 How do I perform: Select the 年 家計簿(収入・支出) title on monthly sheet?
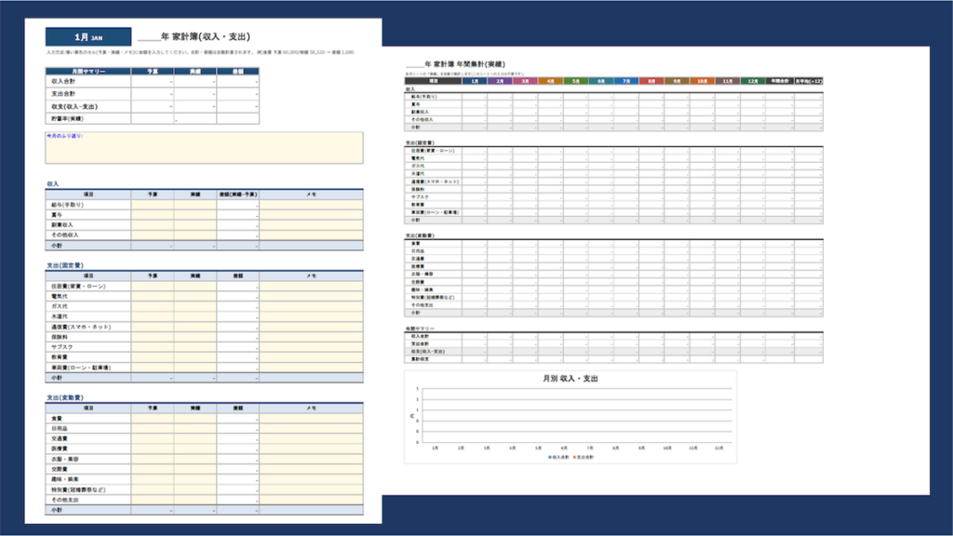click(x=194, y=36)
